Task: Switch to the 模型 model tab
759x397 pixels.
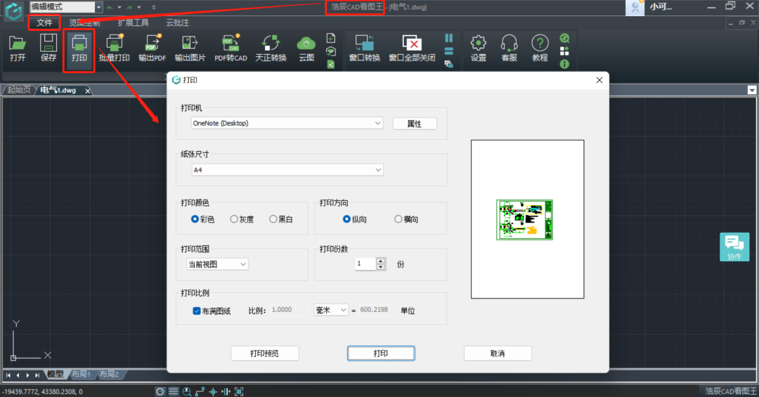Action: point(55,375)
